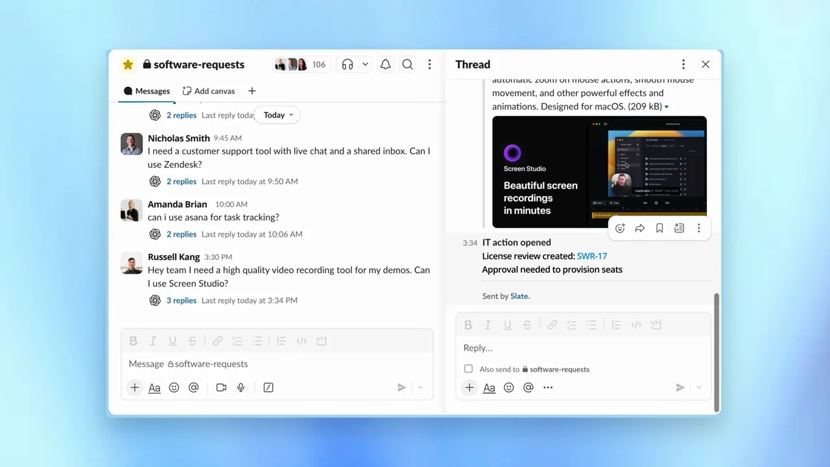
Task: Toggle bold in channel message composer
Action: pos(133,341)
